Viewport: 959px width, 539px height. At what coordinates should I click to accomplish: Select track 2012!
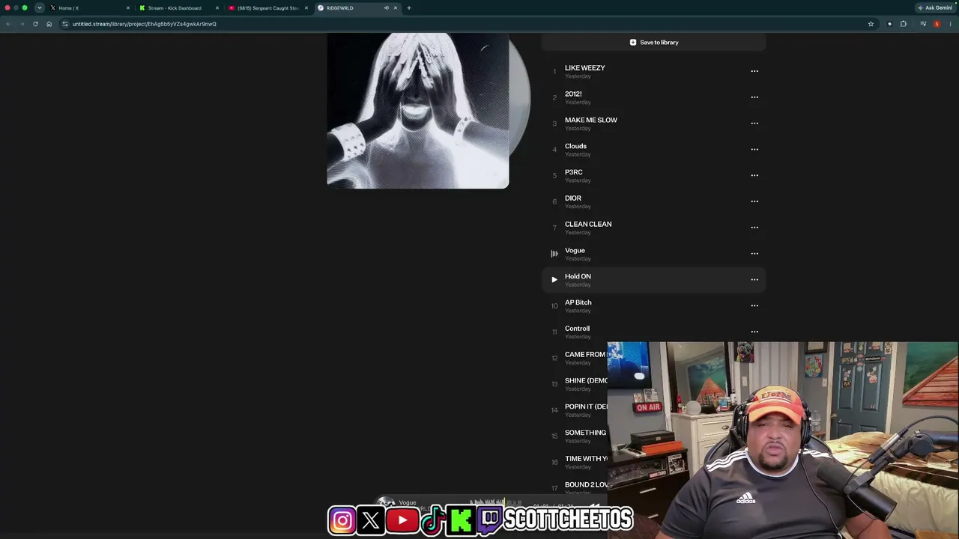(x=573, y=94)
